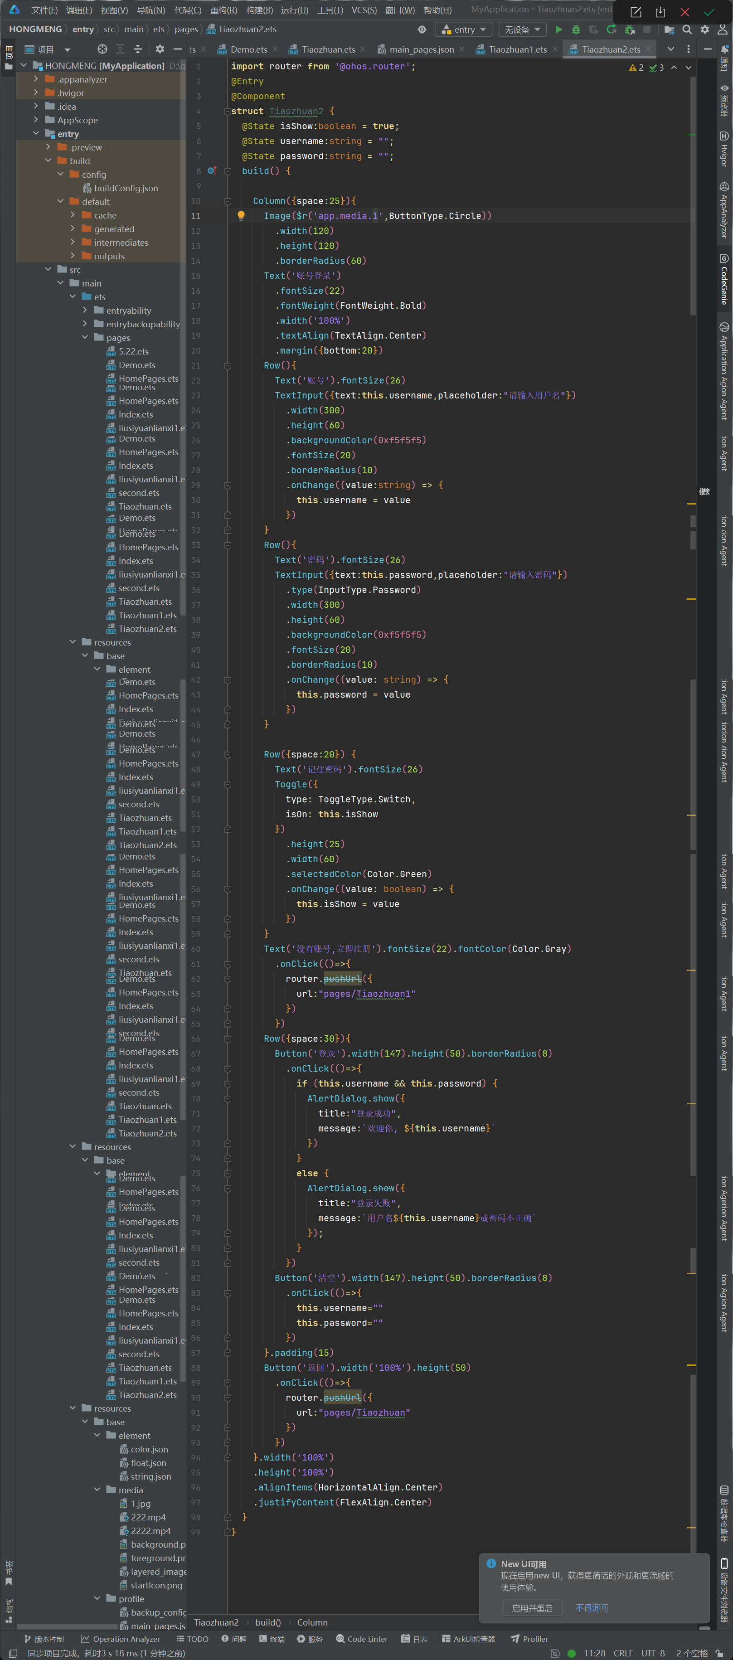
Task: Click UTF-8 encoding in status bar
Action: coord(652,1653)
